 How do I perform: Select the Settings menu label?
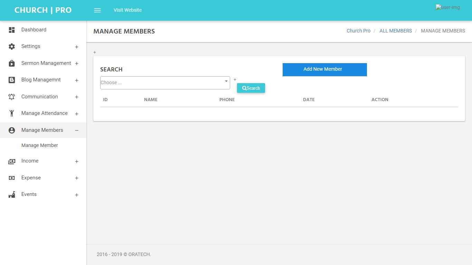point(31,46)
